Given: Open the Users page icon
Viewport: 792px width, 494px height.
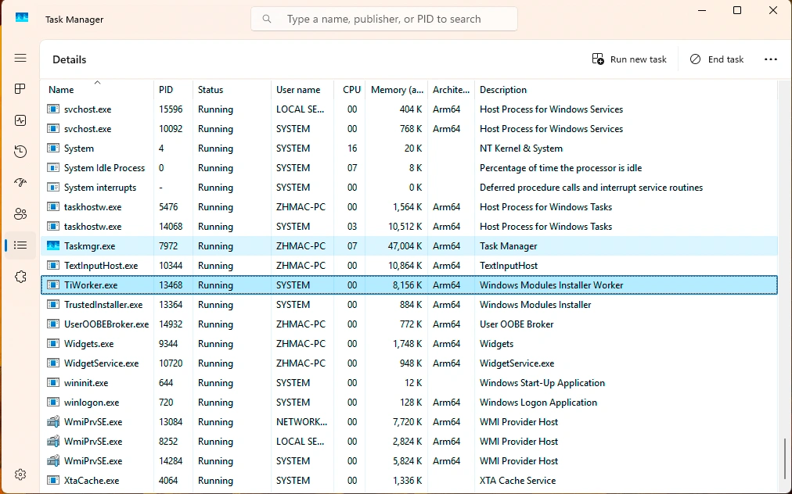Looking at the screenshot, I should coord(20,214).
